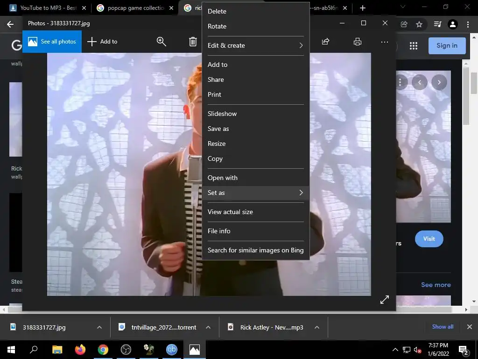
Task: Click the Chrome share page icon
Action: pyautogui.click(x=404, y=24)
